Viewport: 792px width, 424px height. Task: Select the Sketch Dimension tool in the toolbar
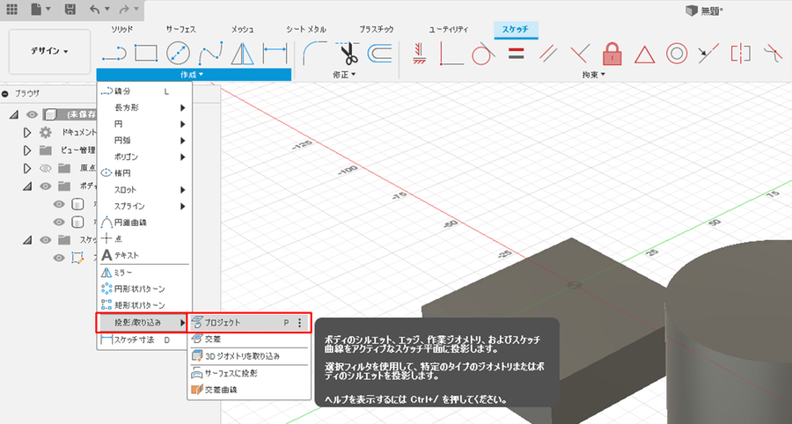click(275, 54)
